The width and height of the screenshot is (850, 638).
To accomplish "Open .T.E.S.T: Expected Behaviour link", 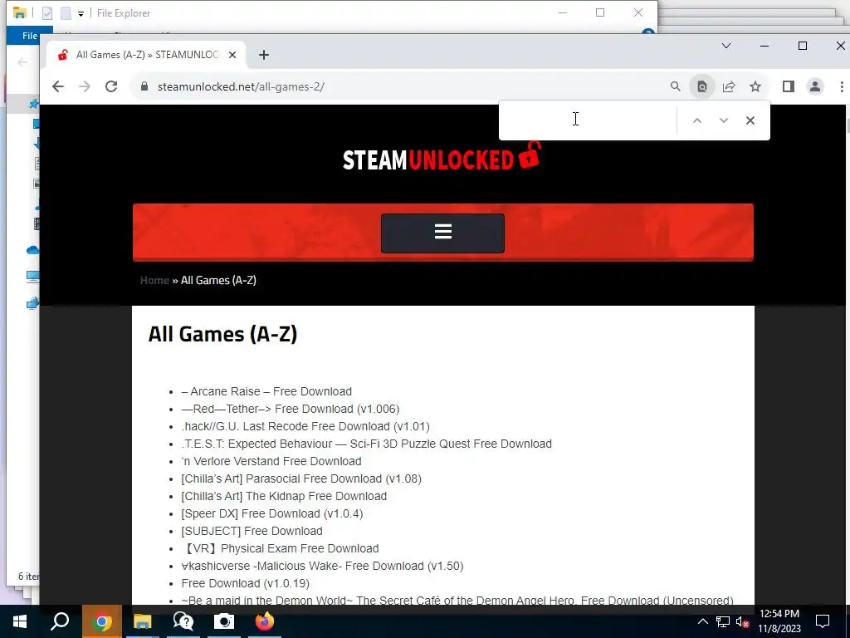I will point(366,444).
